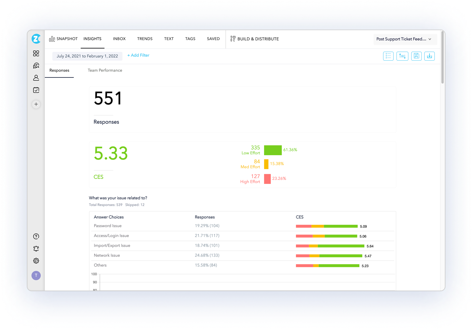
Task: Open the SAVED tab
Action: pyautogui.click(x=213, y=39)
